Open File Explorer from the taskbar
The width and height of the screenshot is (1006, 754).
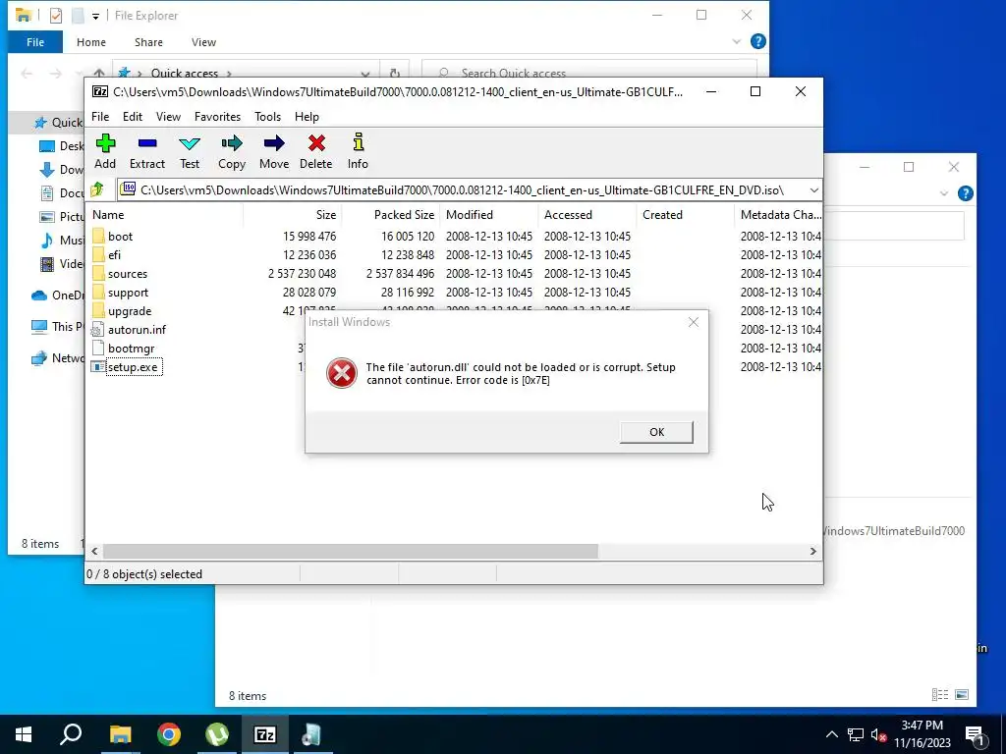(120, 734)
